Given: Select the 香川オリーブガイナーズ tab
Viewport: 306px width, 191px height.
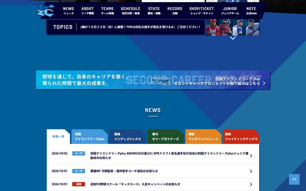Looking at the screenshot, I should tap(165, 136).
